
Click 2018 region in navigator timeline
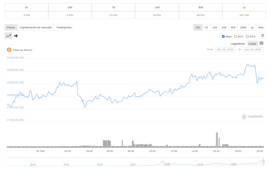click(167, 165)
